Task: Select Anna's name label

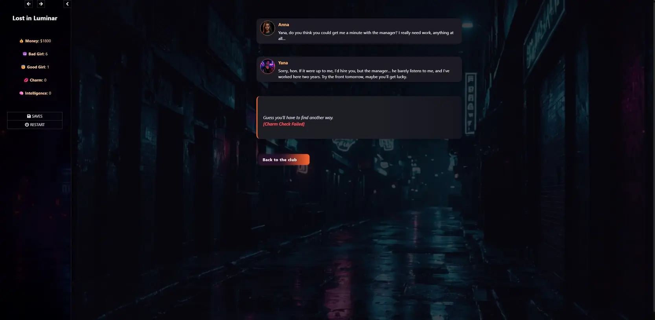Action: tap(283, 25)
